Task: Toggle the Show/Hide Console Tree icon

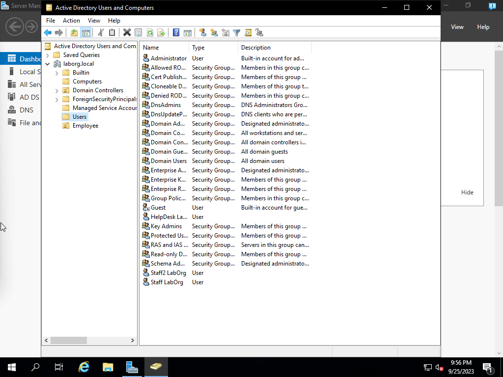Action: click(x=86, y=32)
